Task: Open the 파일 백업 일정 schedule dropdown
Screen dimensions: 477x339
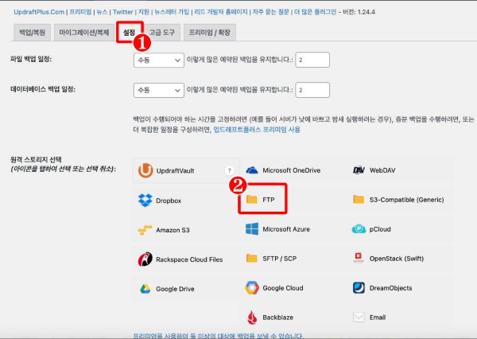Action: pos(159,60)
